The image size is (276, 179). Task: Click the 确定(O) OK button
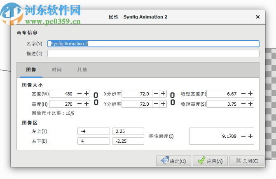point(173,161)
